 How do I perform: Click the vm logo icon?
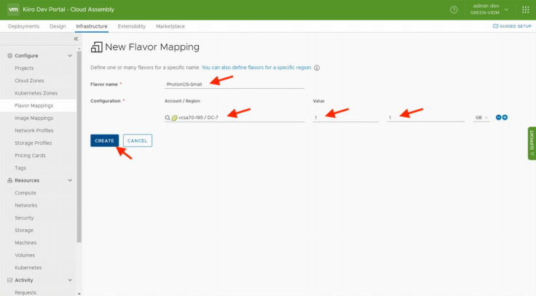point(13,9)
